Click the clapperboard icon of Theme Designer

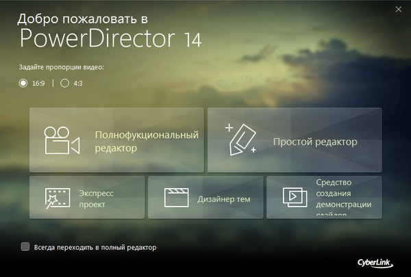[175, 198]
